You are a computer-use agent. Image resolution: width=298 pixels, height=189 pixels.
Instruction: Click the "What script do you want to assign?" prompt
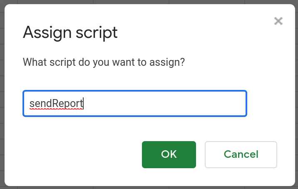coord(104,62)
